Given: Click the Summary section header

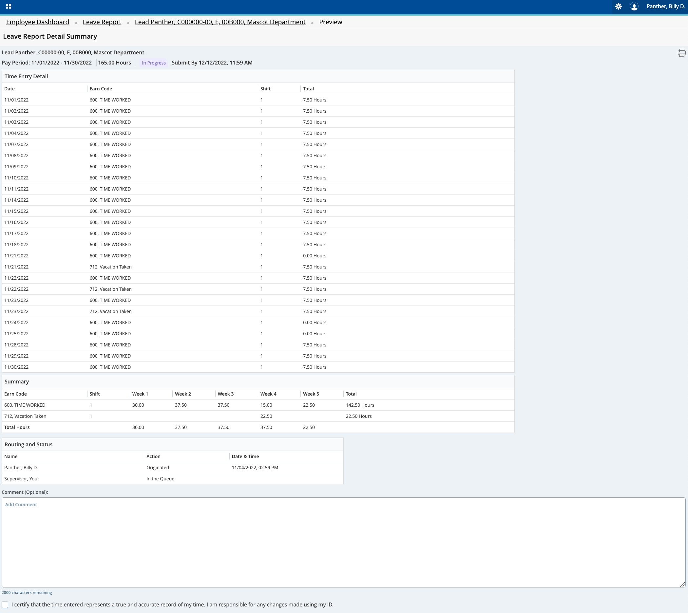Looking at the screenshot, I should [x=17, y=381].
